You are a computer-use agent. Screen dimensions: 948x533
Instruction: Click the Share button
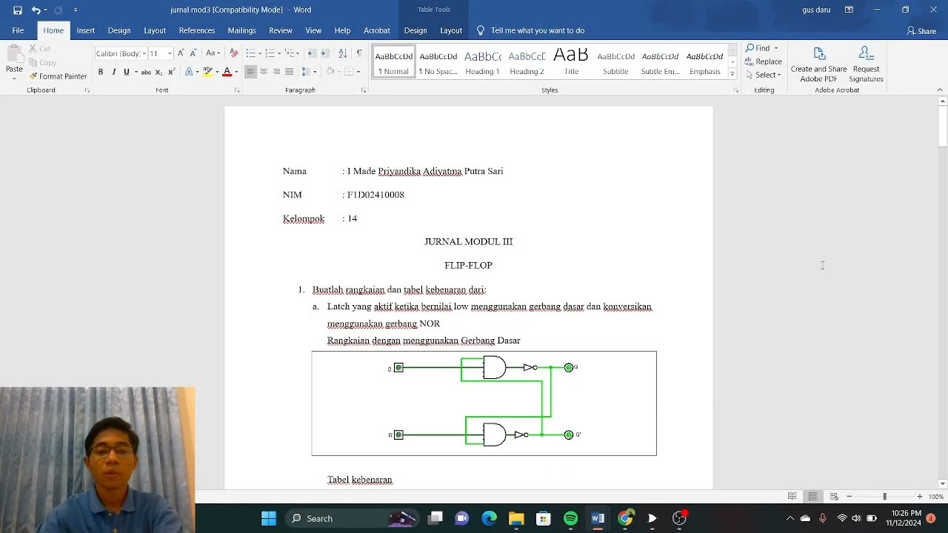pyautogui.click(x=921, y=31)
